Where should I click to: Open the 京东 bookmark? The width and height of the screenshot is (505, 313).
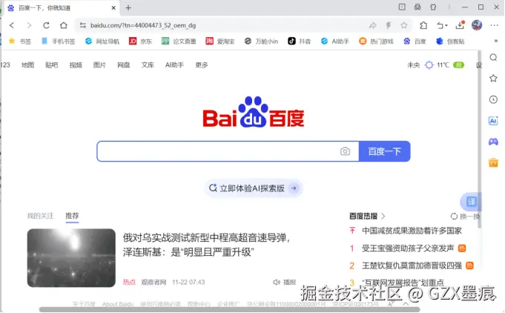(140, 42)
